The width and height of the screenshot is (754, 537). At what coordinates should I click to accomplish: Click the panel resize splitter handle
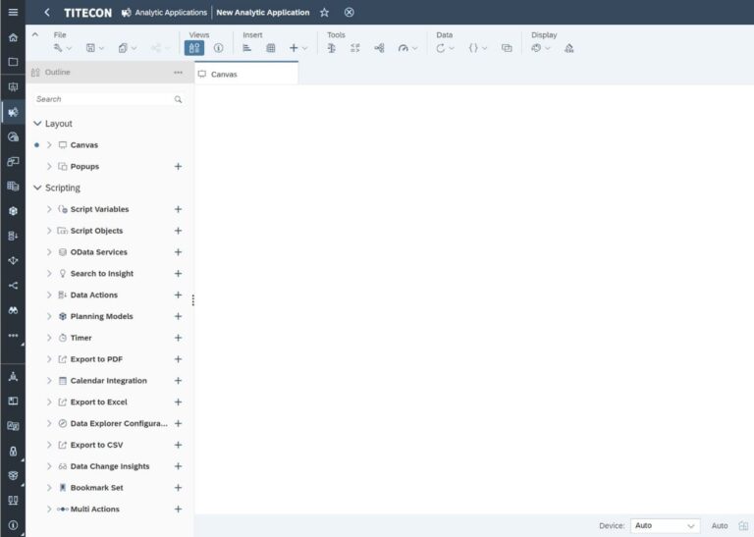(192, 300)
